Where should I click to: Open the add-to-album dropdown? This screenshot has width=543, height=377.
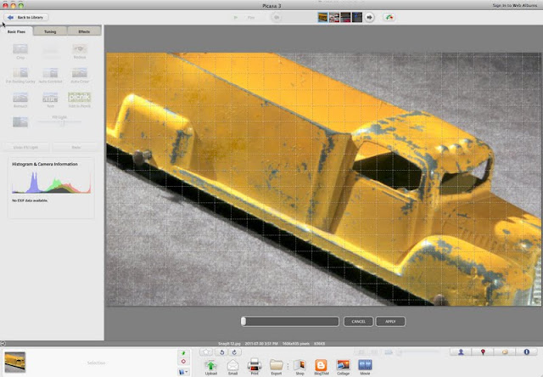tap(183, 372)
